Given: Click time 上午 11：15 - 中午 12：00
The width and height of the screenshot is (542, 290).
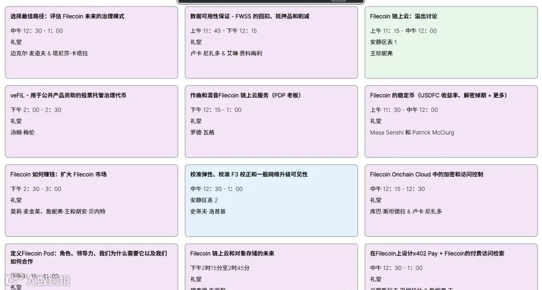Looking at the screenshot, I should click(x=403, y=31).
